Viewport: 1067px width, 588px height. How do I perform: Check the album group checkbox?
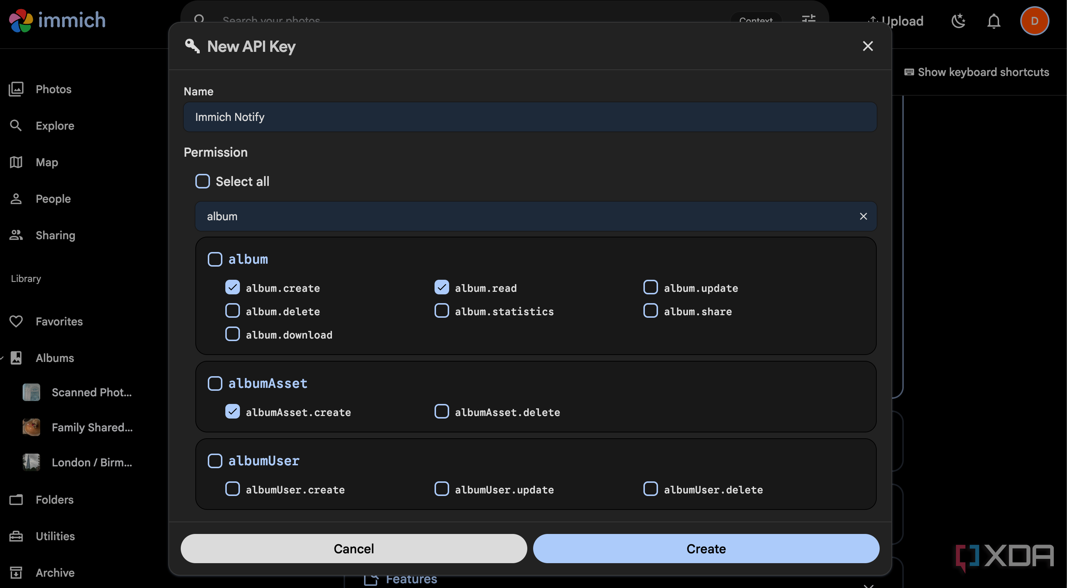tap(215, 259)
